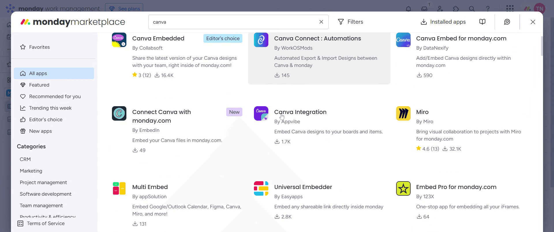Open the products switcher grid icon
The height and width of the screenshot is (232, 554).
point(510,8)
